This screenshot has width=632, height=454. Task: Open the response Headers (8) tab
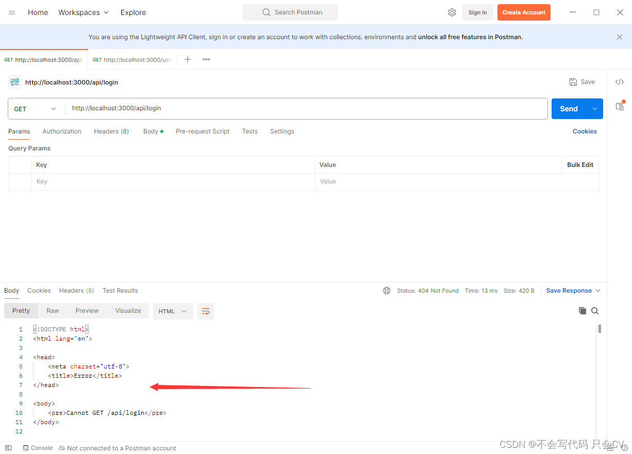tap(77, 291)
